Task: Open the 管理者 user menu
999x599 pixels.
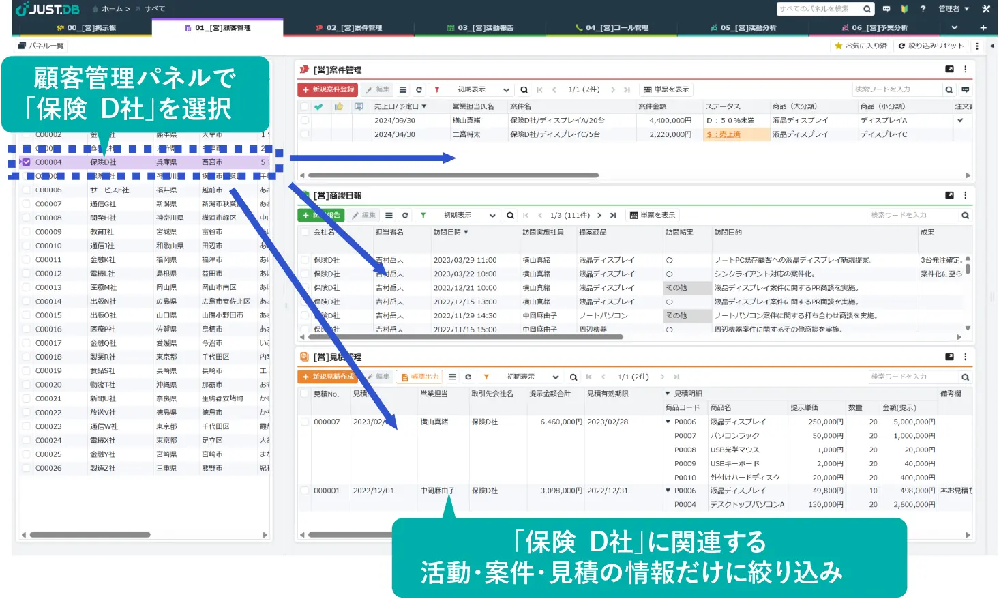Action: 953,9
